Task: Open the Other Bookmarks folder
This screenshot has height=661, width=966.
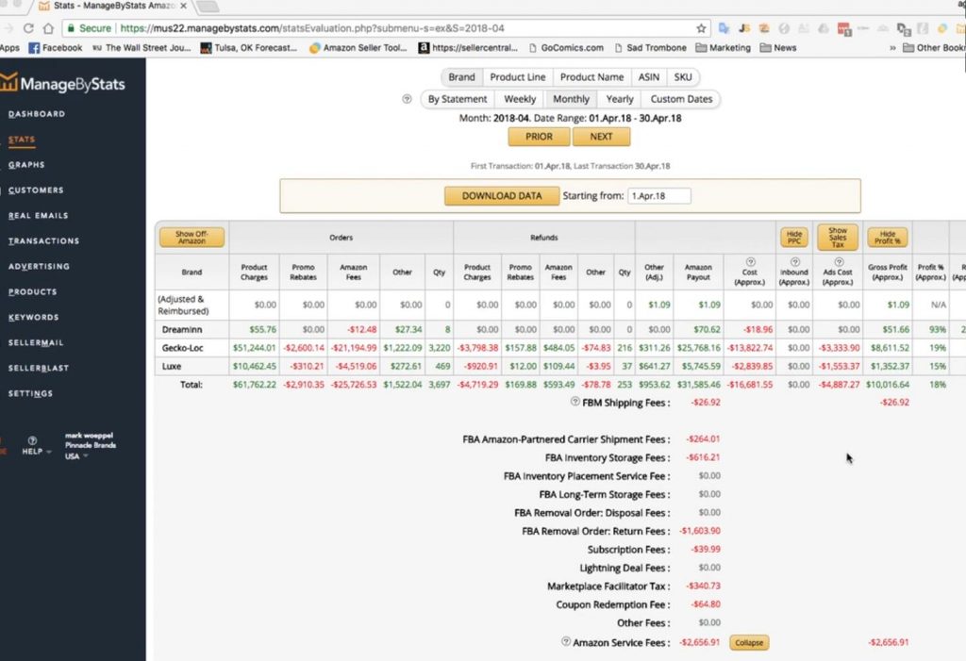Action: pos(934,47)
